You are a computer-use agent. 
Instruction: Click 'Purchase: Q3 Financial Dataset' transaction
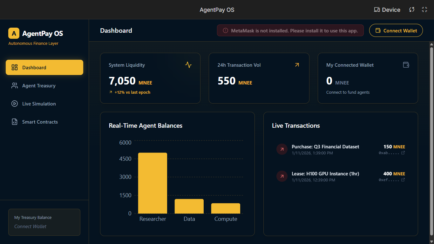(x=325, y=147)
